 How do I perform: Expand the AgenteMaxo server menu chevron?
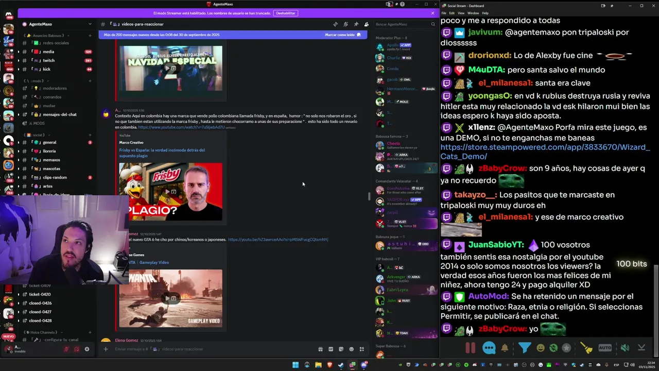tap(90, 24)
